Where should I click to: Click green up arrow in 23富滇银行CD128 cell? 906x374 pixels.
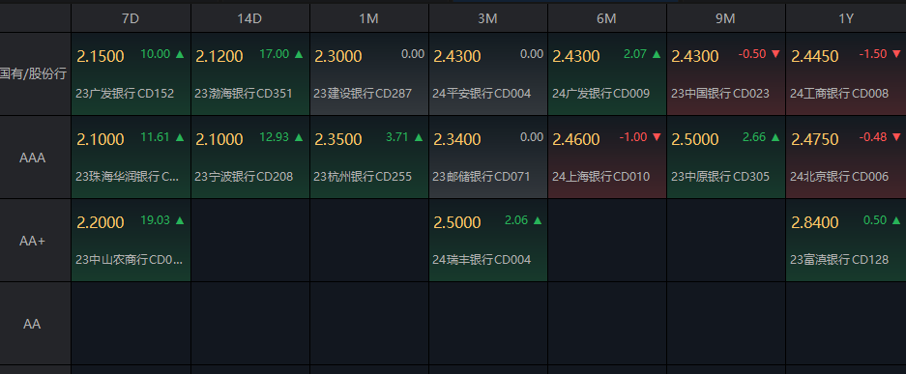[896, 220]
